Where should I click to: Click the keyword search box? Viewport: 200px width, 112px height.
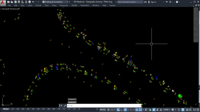point(130,2)
